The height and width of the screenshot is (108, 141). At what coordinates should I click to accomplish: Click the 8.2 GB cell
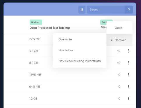tap(34, 63)
